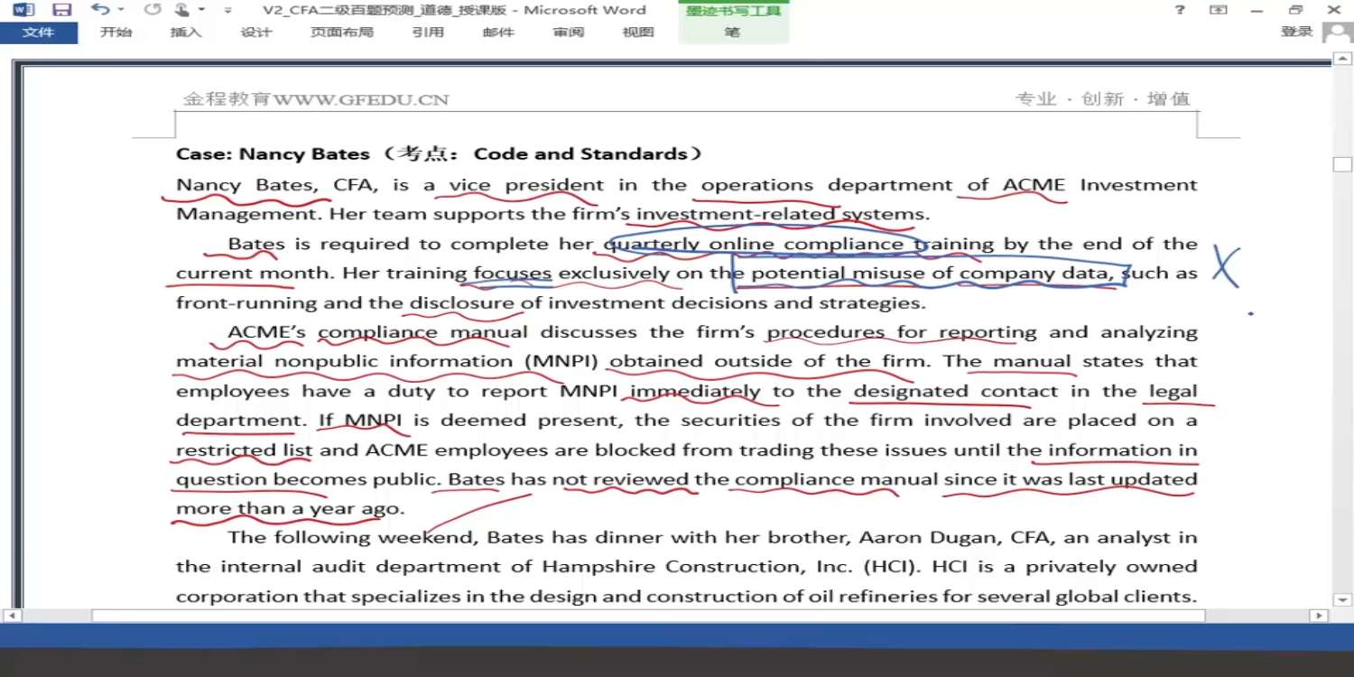Screen dimensions: 1354x677
Task: Switch to the 页面布局 (Page Layout) tab
Action: 341,32
